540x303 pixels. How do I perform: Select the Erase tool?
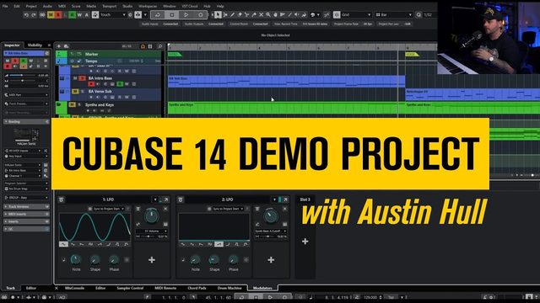[x=240, y=15]
